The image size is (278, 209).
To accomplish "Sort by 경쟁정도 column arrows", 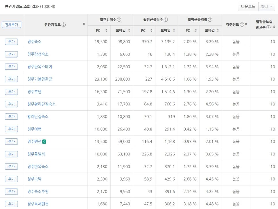I will 246,24.
